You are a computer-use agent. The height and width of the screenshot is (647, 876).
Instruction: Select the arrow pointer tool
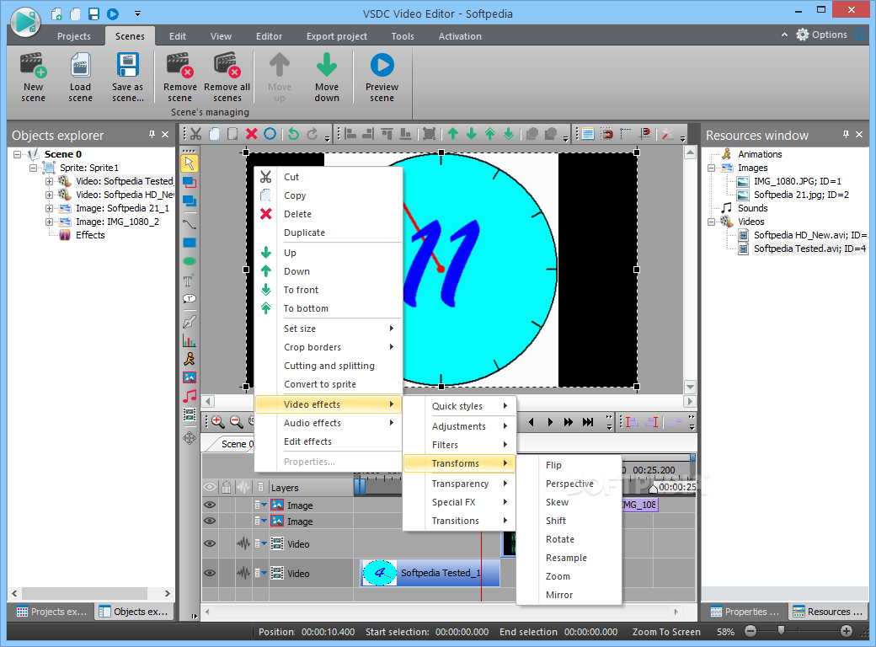190,163
